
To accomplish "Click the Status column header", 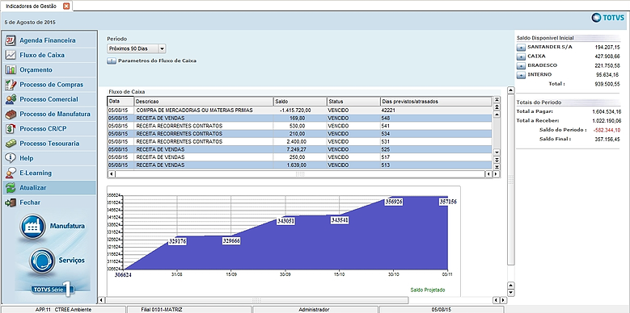I will point(353,102).
